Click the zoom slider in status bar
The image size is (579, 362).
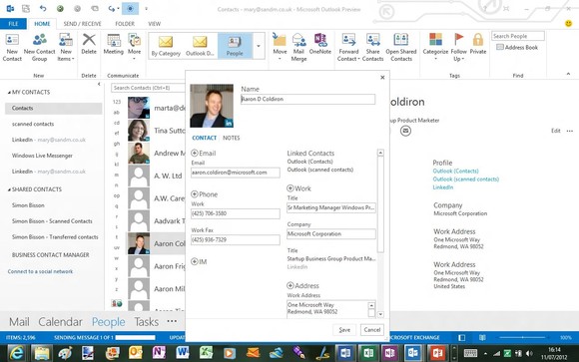pyautogui.click(x=522, y=337)
